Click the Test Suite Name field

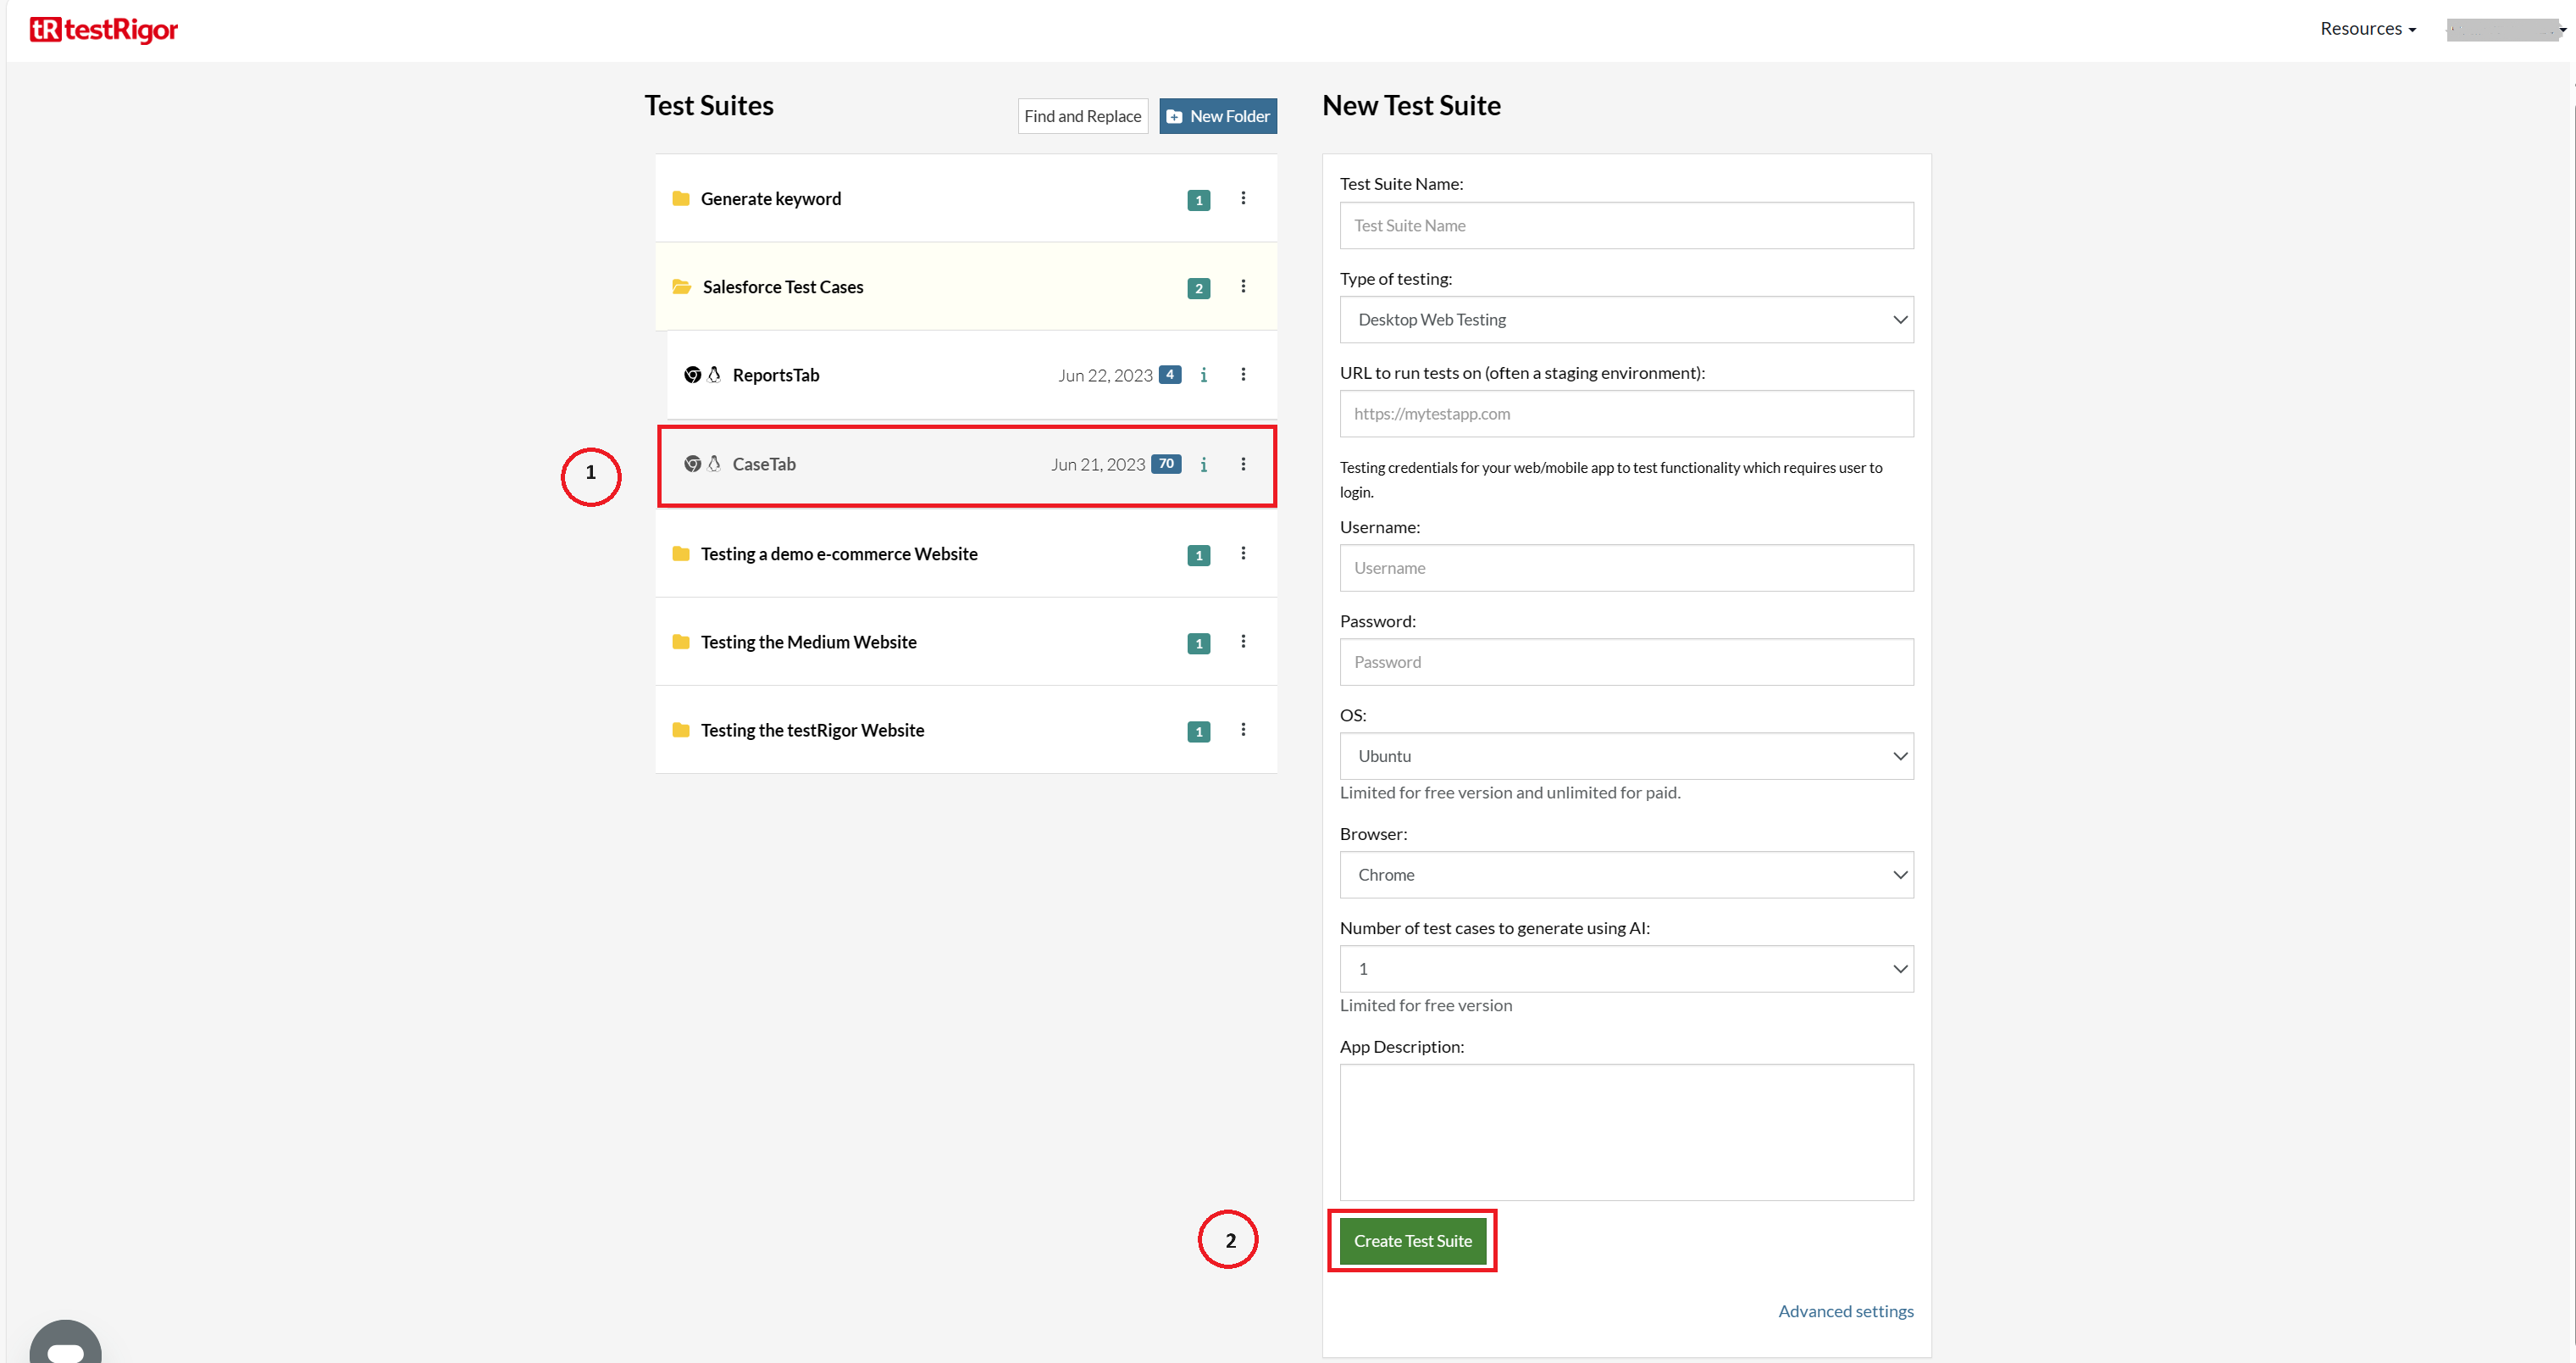[1625, 226]
